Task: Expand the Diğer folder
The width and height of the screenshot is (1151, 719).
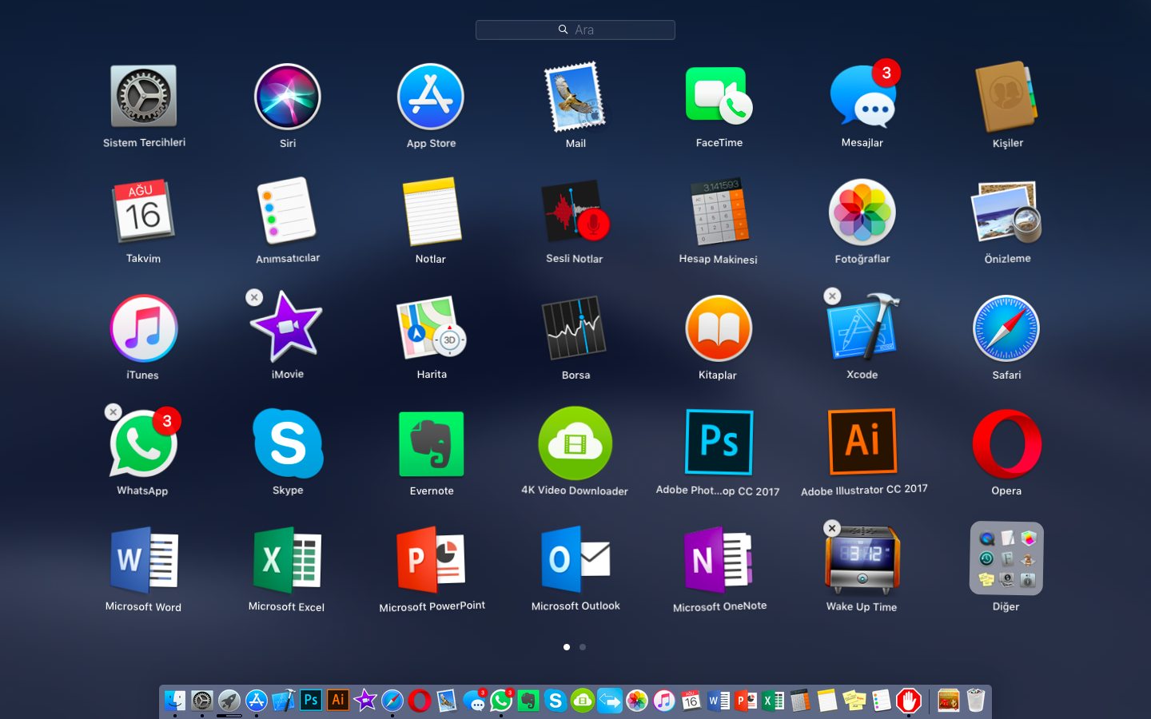Action: (x=1006, y=559)
